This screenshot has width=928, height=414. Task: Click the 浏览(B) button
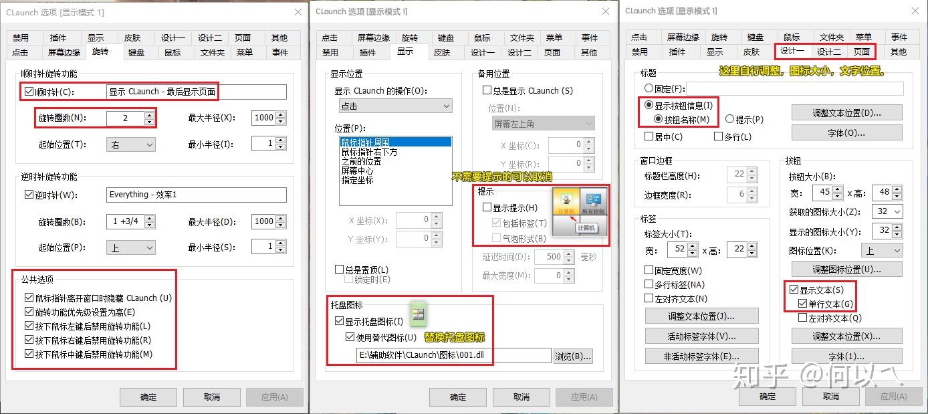[x=573, y=356]
